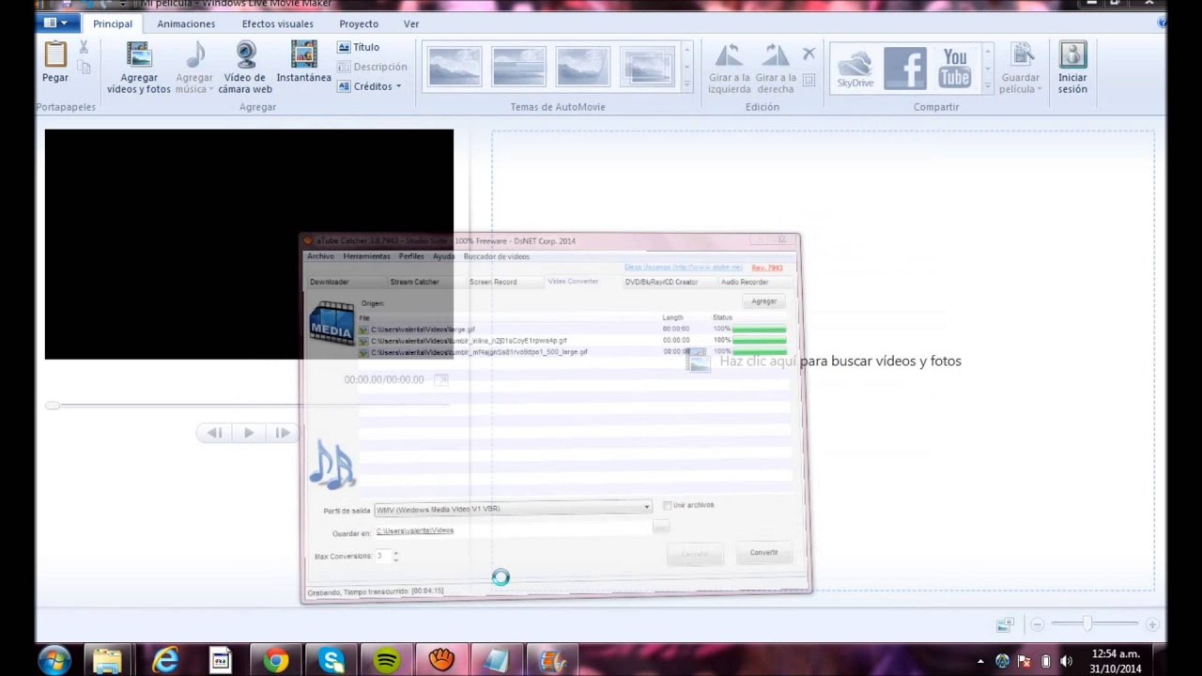Open Spotify from the taskbar

click(386, 660)
